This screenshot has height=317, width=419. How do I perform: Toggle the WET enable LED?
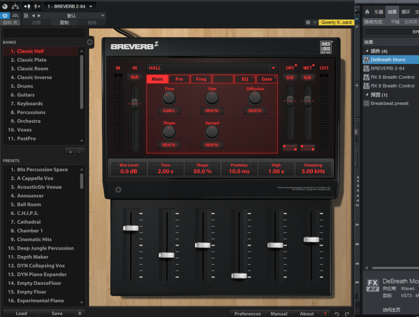[x=313, y=65]
